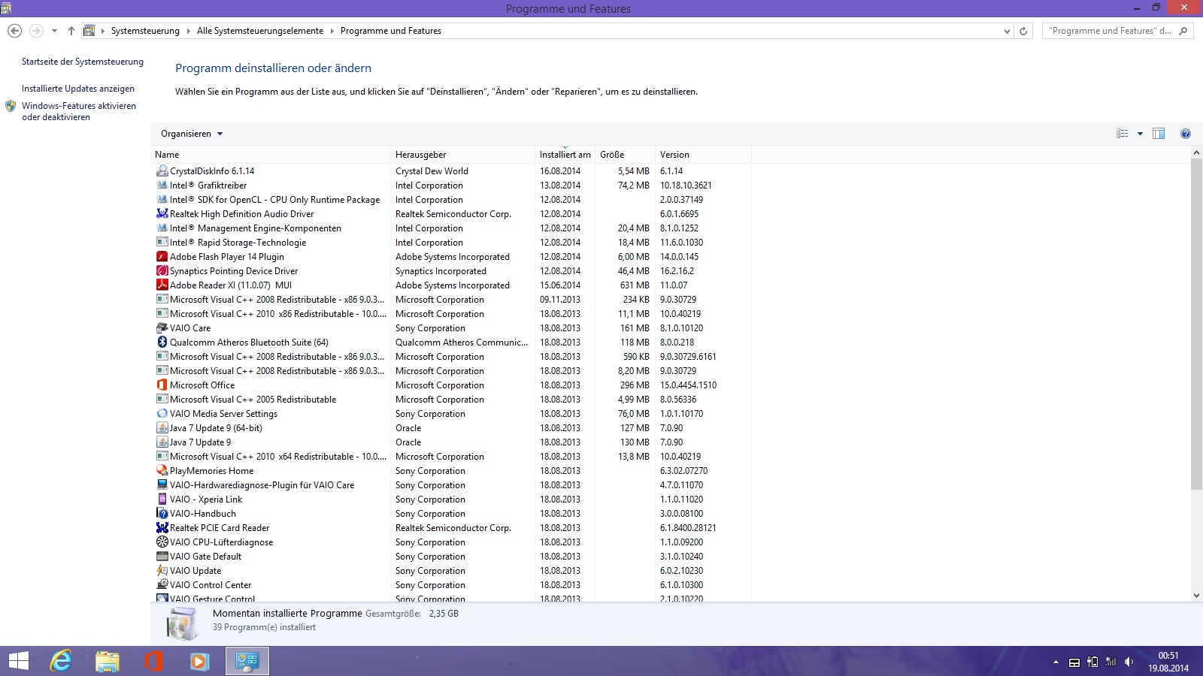Open Installierte Updates anzeigen link

pos(78,89)
